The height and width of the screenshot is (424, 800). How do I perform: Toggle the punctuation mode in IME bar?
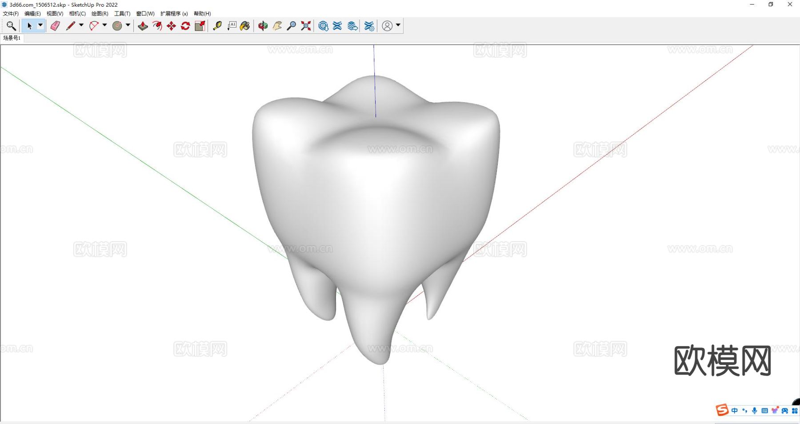(x=744, y=411)
